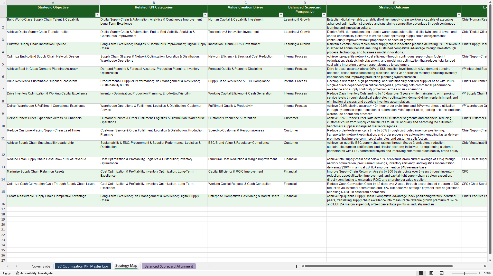Click 'Internal Process' perspective in row 5

coord(305,61)
